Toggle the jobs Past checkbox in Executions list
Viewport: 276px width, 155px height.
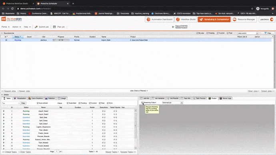tap(228, 33)
